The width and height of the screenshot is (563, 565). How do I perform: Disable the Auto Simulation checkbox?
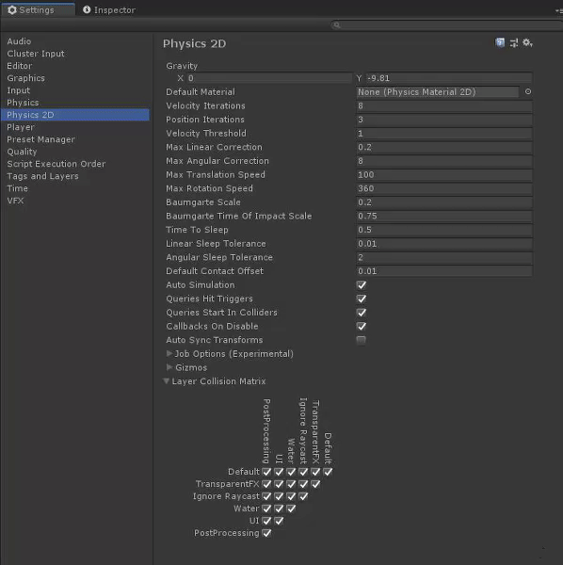pos(362,285)
